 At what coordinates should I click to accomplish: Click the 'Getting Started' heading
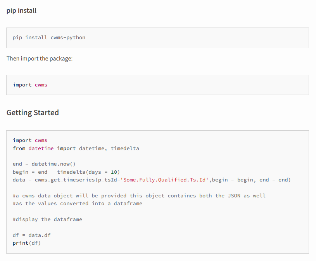[x=33, y=112]
